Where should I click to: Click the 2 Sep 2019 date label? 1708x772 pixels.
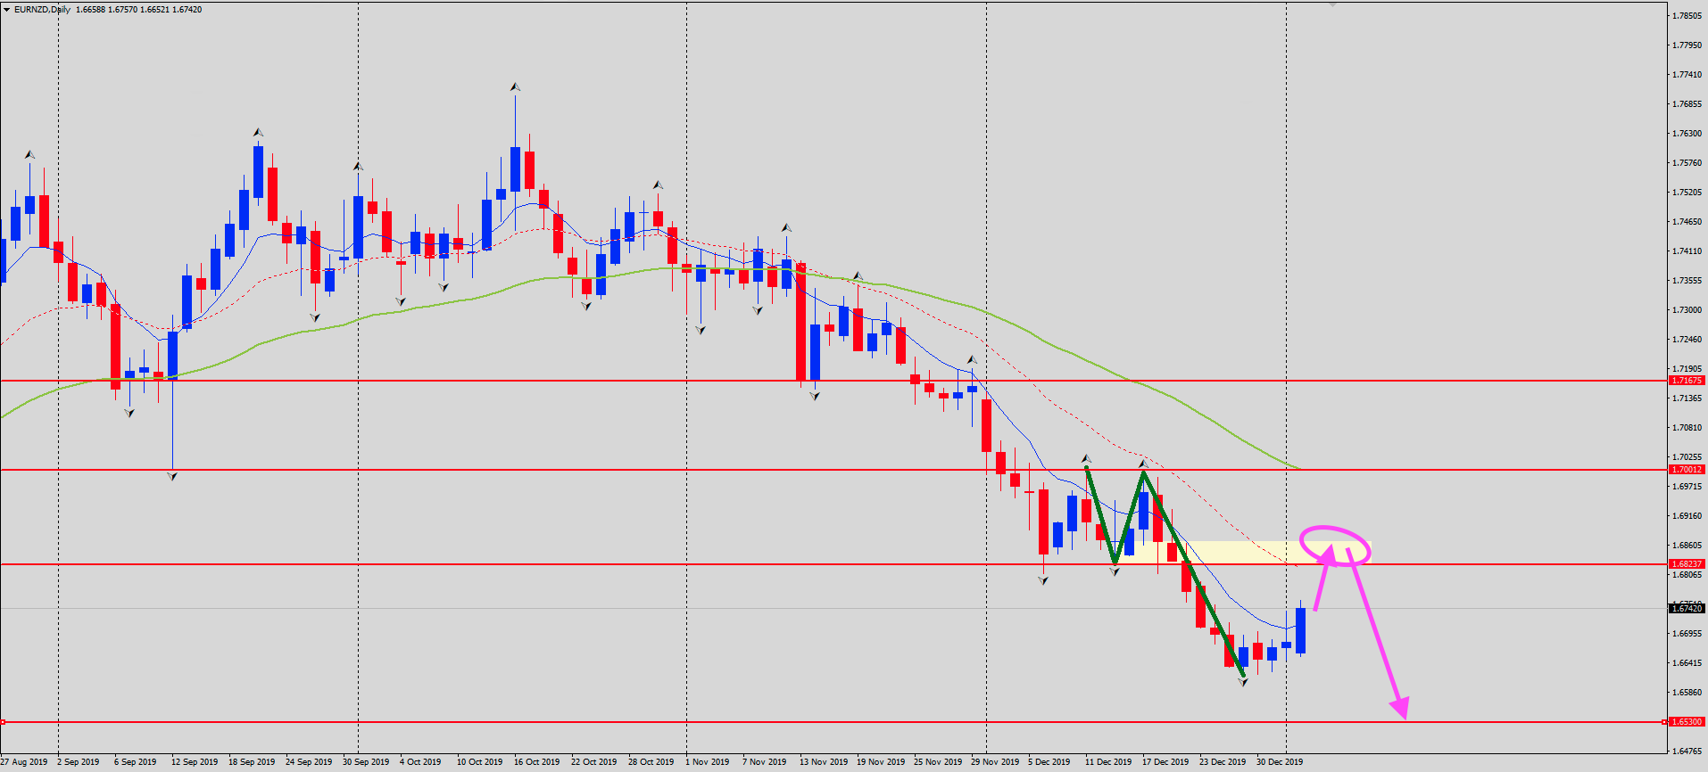pos(79,762)
